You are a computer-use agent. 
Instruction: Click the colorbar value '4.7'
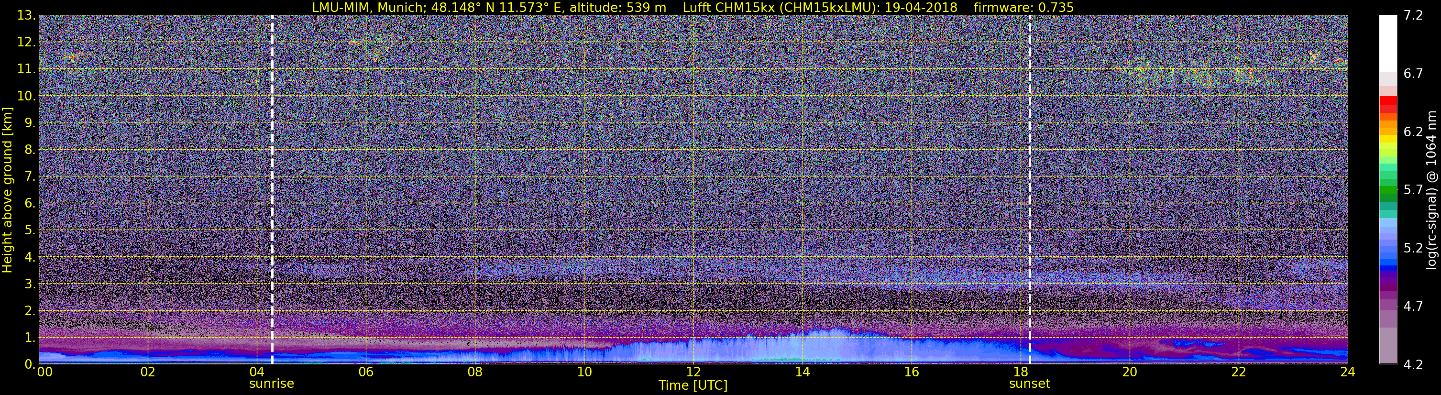[1413, 306]
